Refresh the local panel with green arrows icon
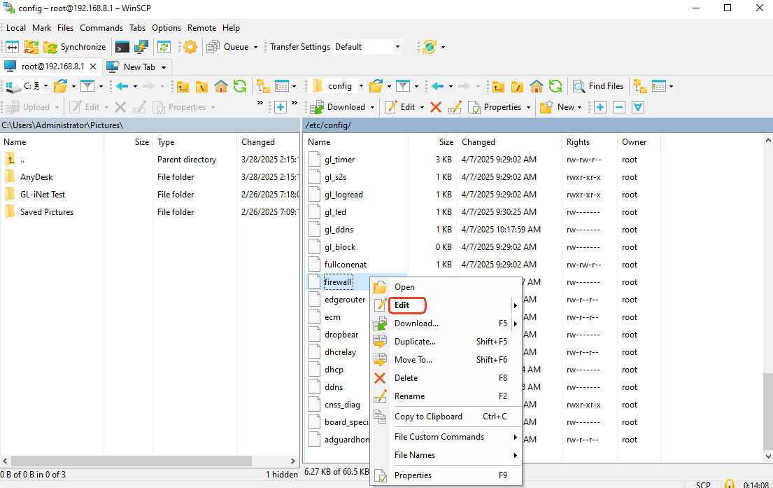Screen dimensions: 773x488 tap(240, 86)
